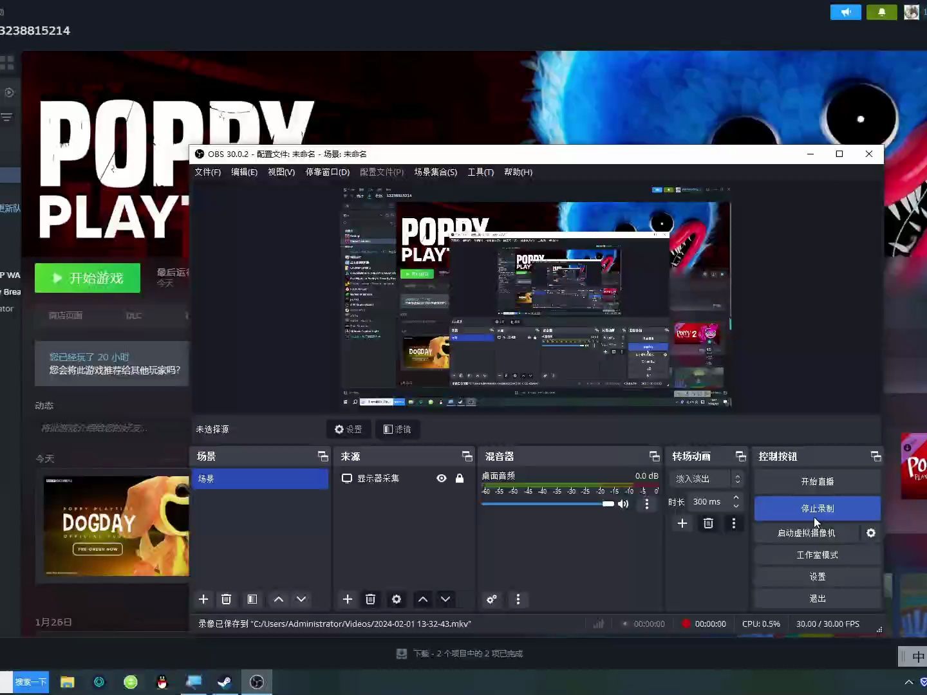Open transition properties three-dot menu
The image size is (927, 695).
734,523
